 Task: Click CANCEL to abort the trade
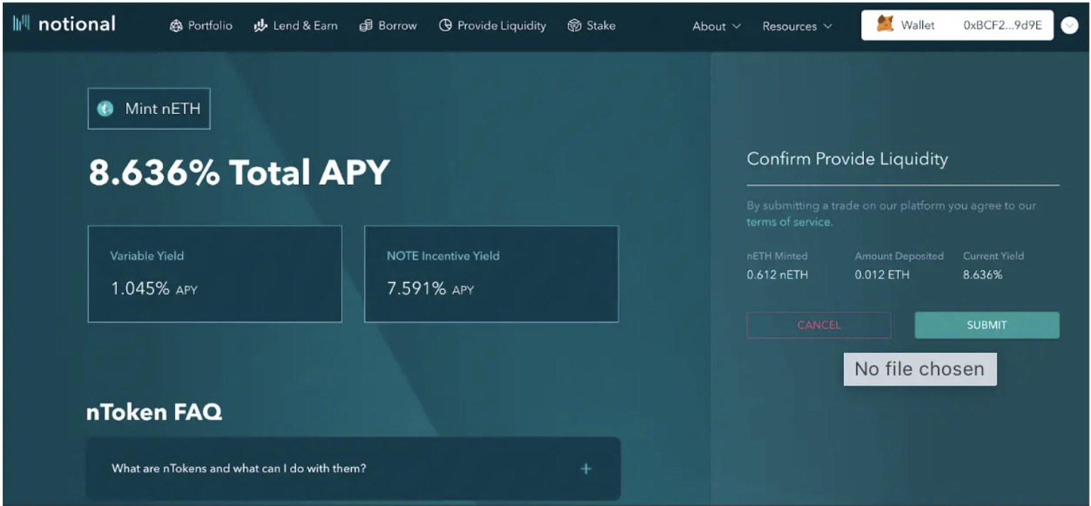(818, 325)
